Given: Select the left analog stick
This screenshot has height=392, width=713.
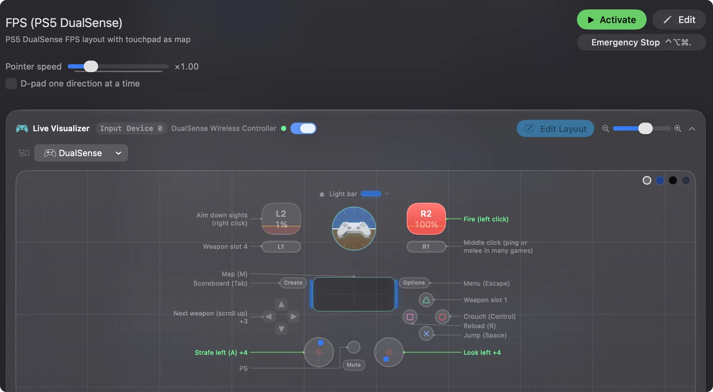Looking at the screenshot, I should pos(319,352).
